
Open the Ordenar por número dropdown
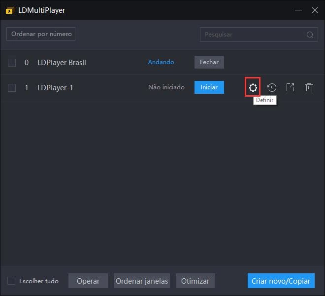pyautogui.click(x=41, y=34)
